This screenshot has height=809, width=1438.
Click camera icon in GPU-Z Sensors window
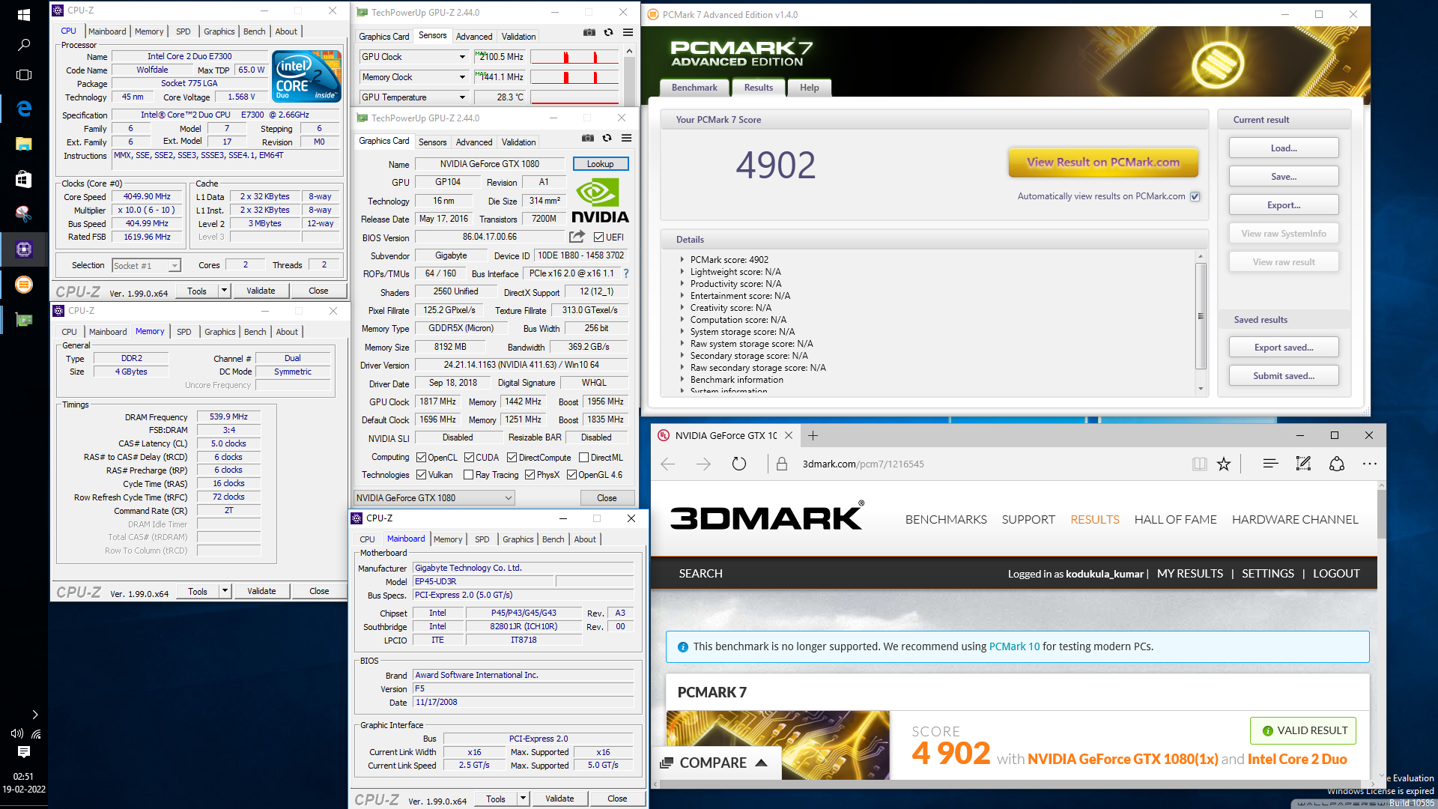click(589, 33)
